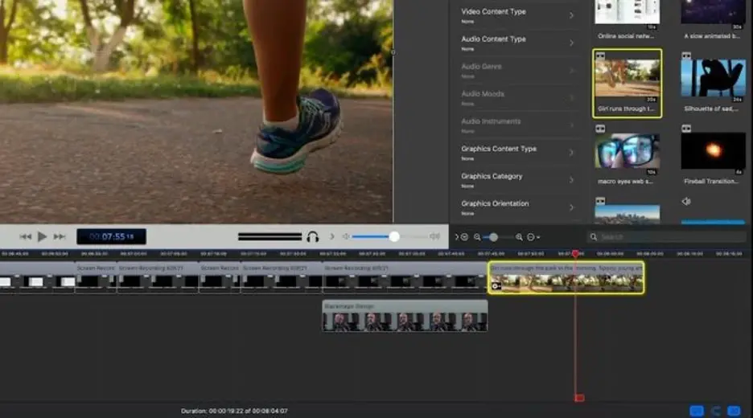Select the 'Online social netw...' stock thumbnail
The image size is (753, 418).
[627, 14]
